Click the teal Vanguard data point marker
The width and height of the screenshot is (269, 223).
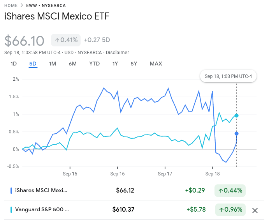click(x=236, y=115)
